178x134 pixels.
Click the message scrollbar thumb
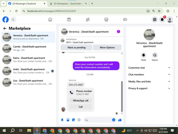(x=122, y=96)
